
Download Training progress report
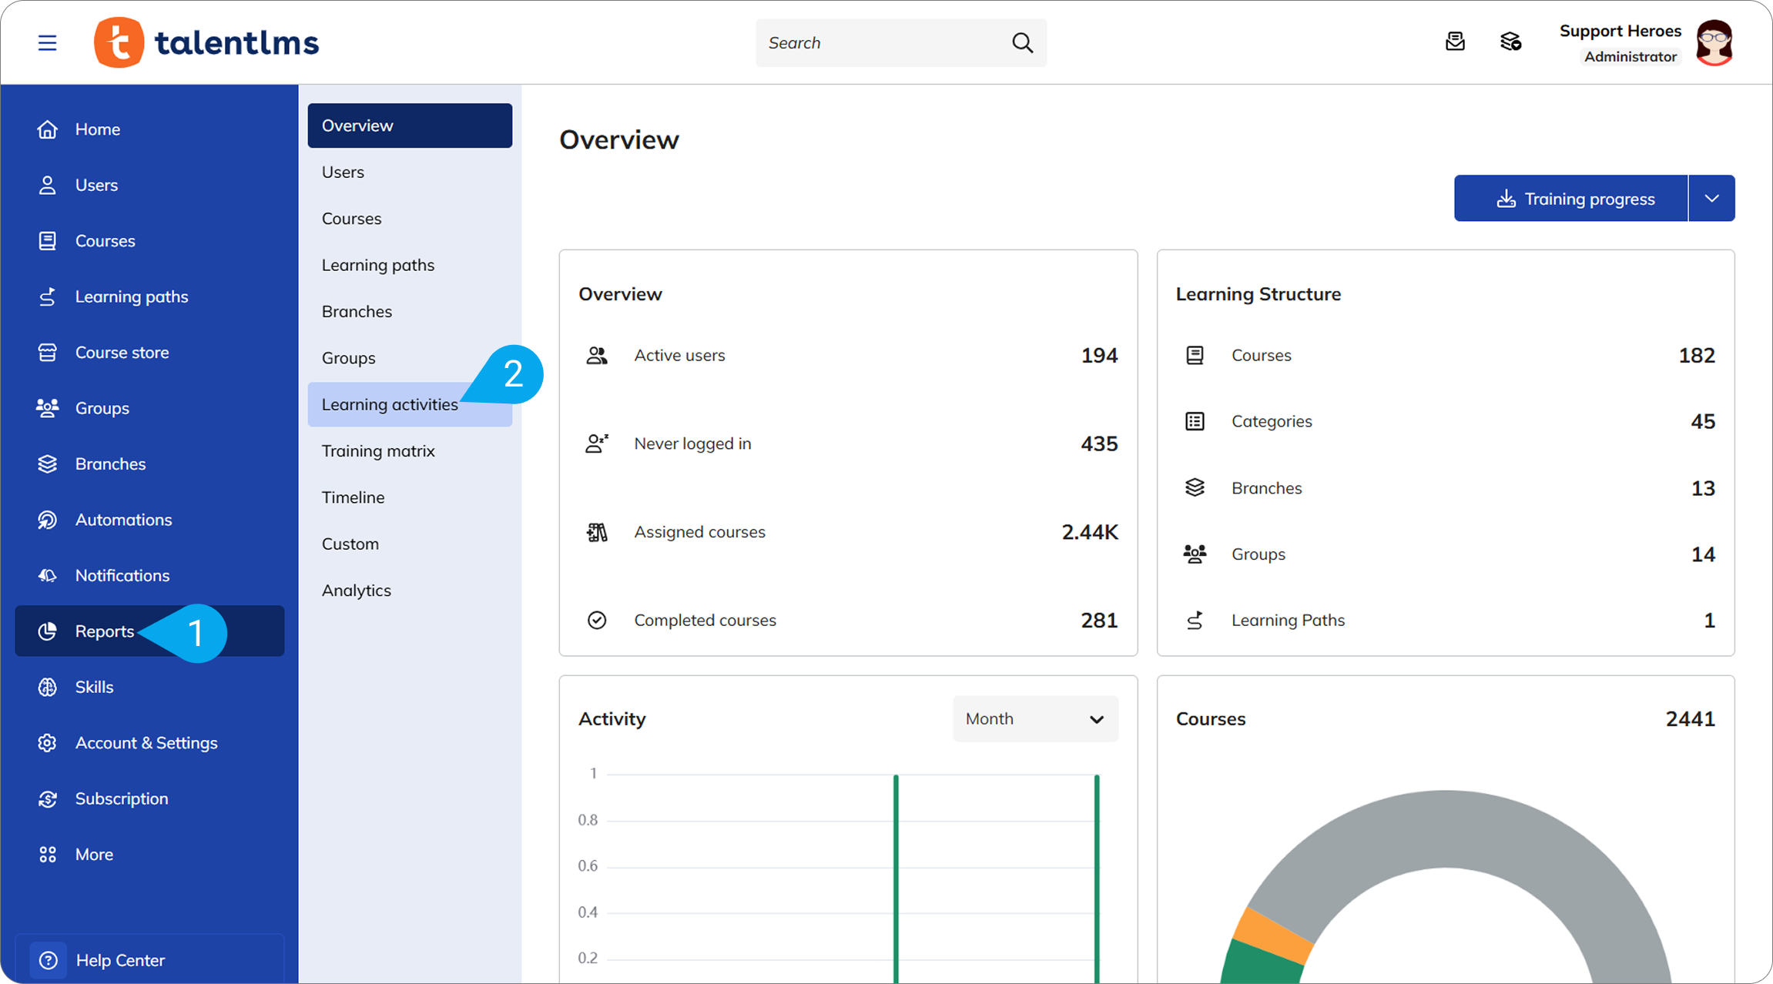1570,199
